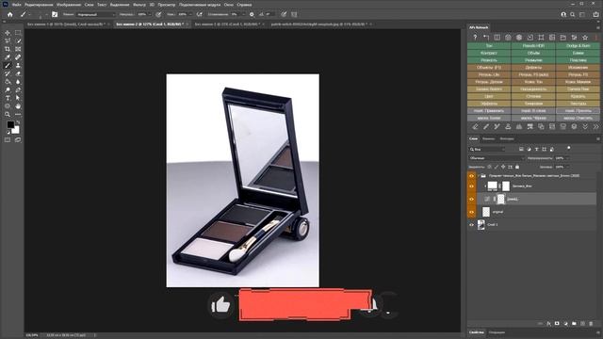603x339 pixels.
Task: Click Dodge & Burn button
Action: tap(578, 46)
